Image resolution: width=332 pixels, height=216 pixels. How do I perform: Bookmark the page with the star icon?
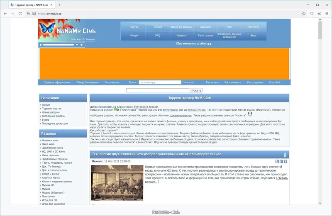pyautogui.click(x=304, y=14)
